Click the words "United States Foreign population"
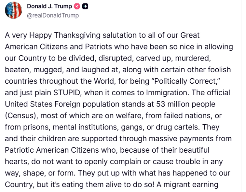246x192 pixels. pyautogui.click(x=67, y=103)
